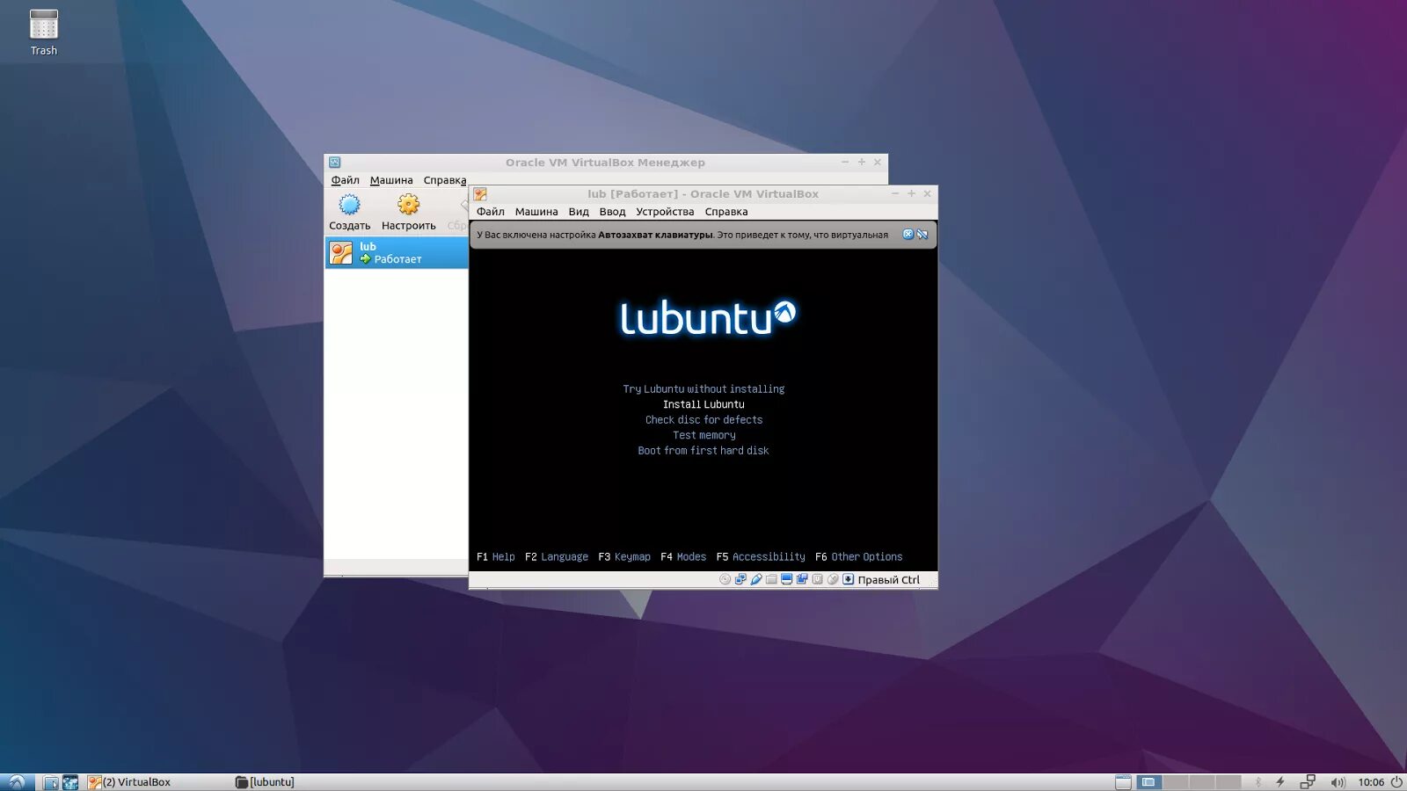Click the USB devices status icon
The image size is (1407, 791).
755,579
